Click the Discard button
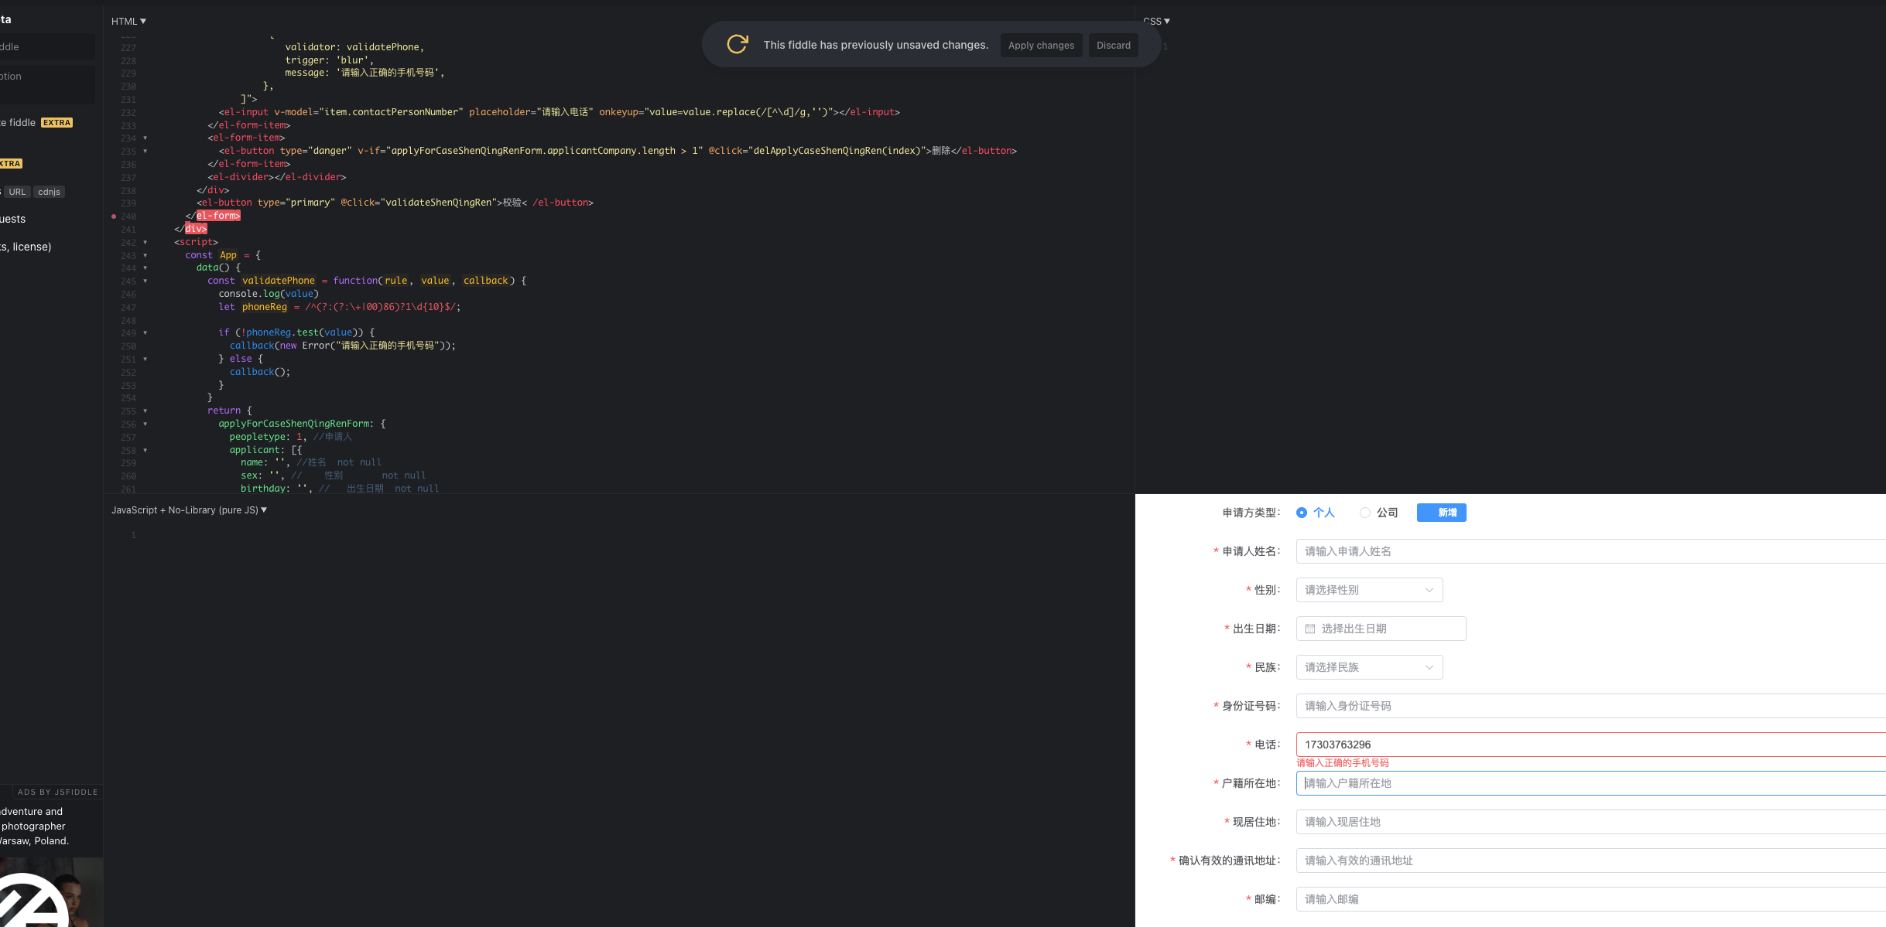The height and width of the screenshot is (927, 1886). [x=1113, y=45]
